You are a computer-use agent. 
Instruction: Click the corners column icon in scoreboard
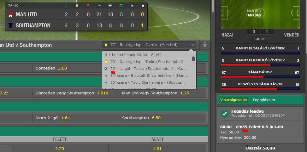point(66,6)
